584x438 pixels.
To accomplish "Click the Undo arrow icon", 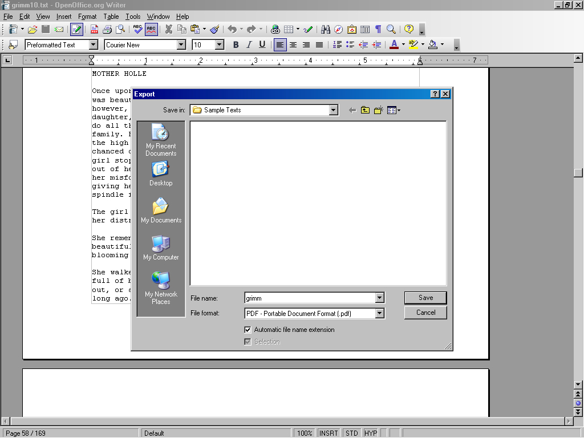I will coord(232,29).
